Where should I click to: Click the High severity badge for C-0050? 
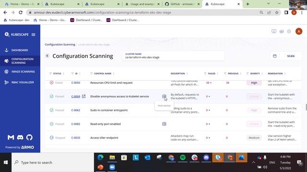254,83
